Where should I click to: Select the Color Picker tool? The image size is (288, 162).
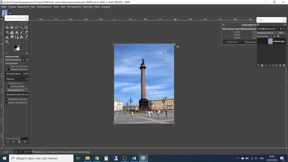26,37
